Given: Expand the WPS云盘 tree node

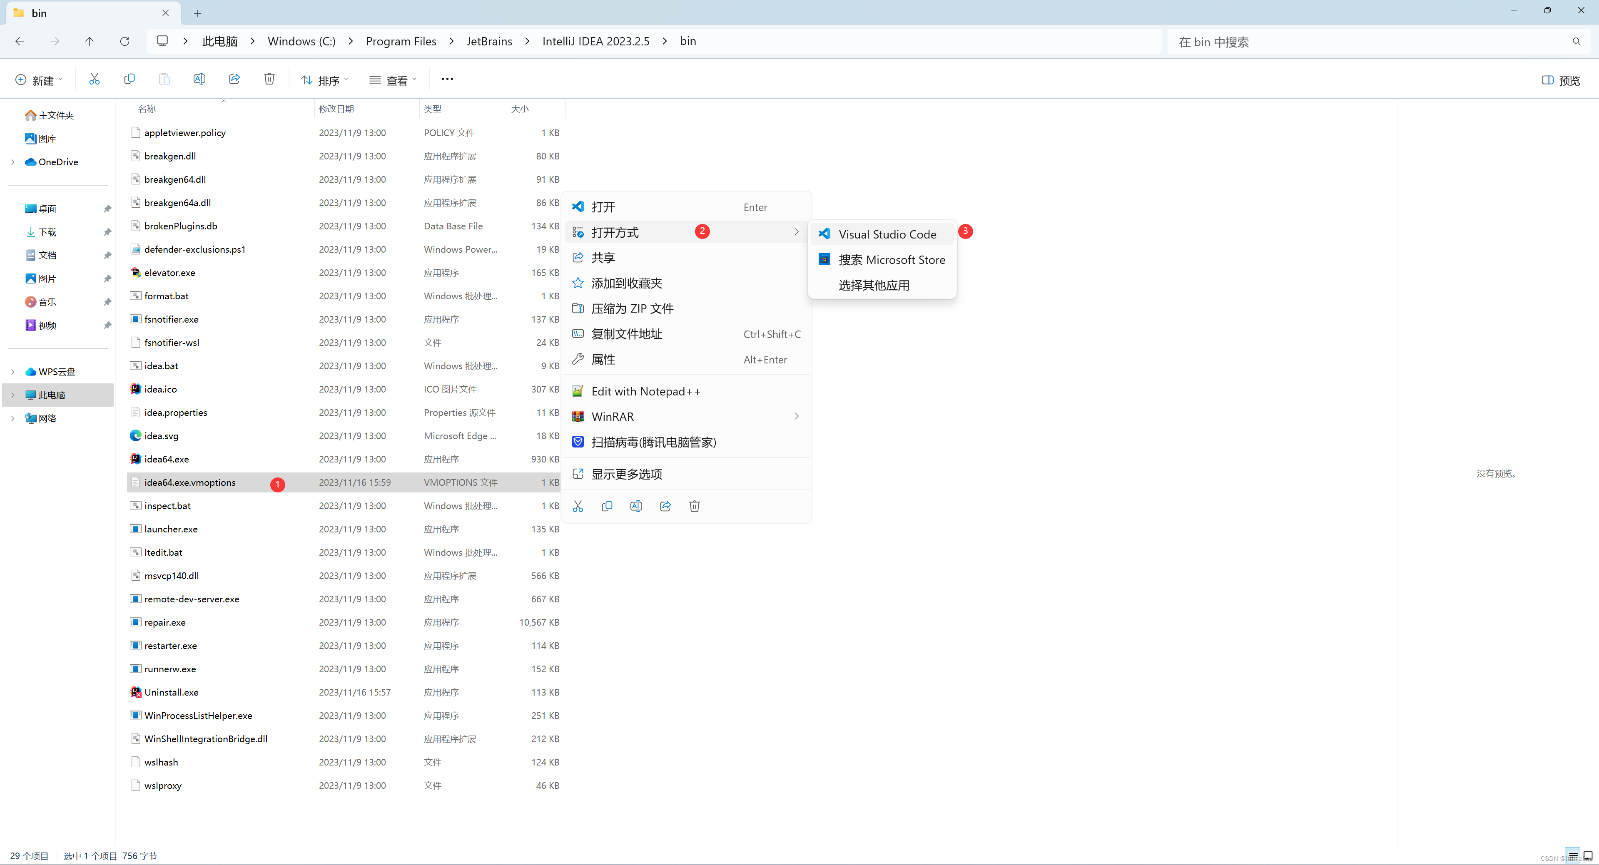Looking at the screenshot, I should coord(12,372).
